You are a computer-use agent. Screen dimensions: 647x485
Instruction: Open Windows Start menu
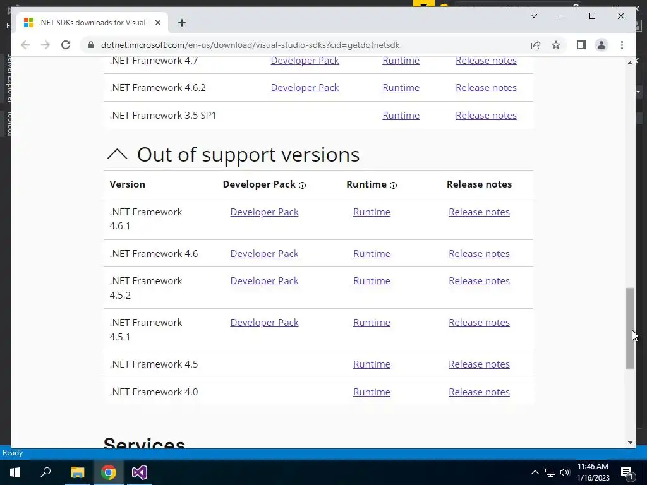coord(15,472)
